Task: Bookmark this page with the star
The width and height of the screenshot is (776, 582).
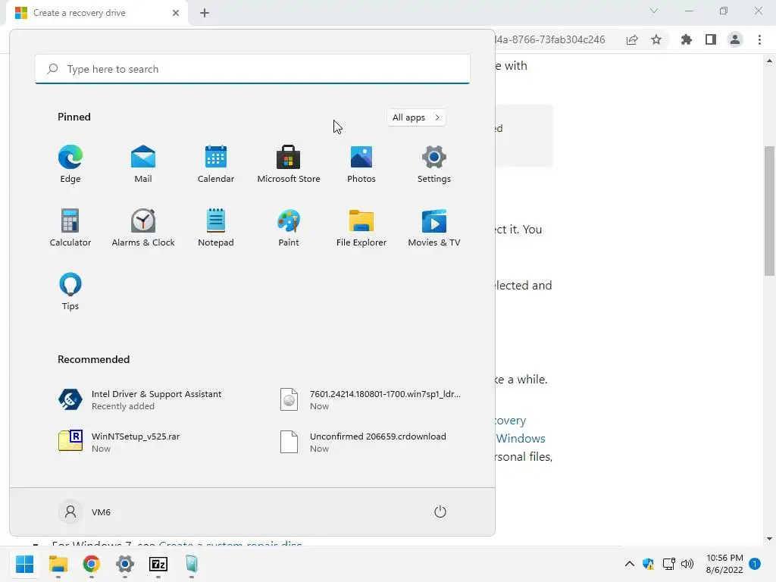Action: click(x=656, y=39)
